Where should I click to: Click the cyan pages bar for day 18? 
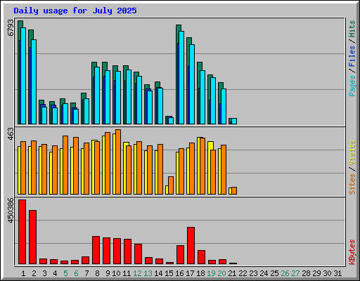[x=202, y=98]
